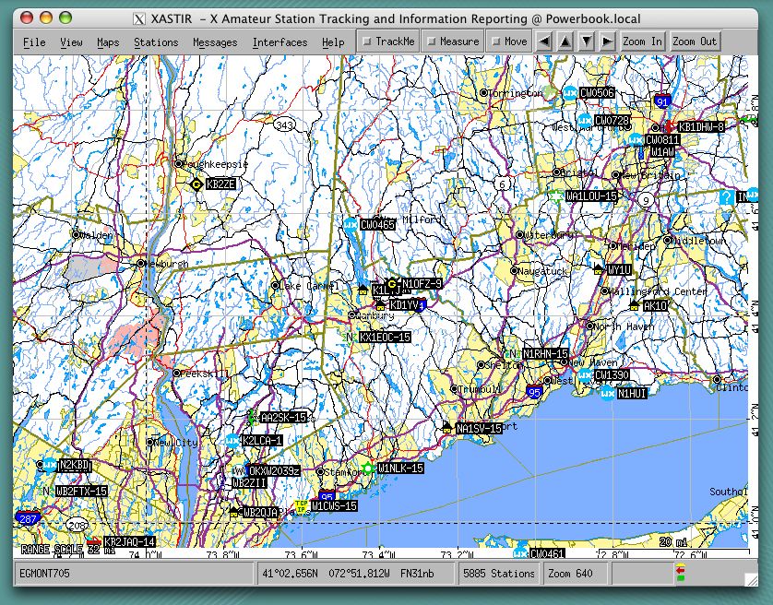Viewport: 773px width, 605px height.
Task: Select the green star icon beside W1NLK-15
Action: [x=368, y=468]
